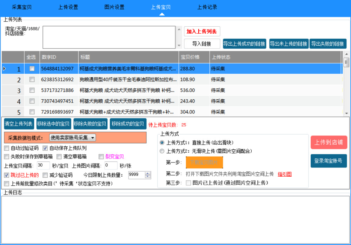
Task: Click the 加入上传列表 button
Action: [202, 32]
